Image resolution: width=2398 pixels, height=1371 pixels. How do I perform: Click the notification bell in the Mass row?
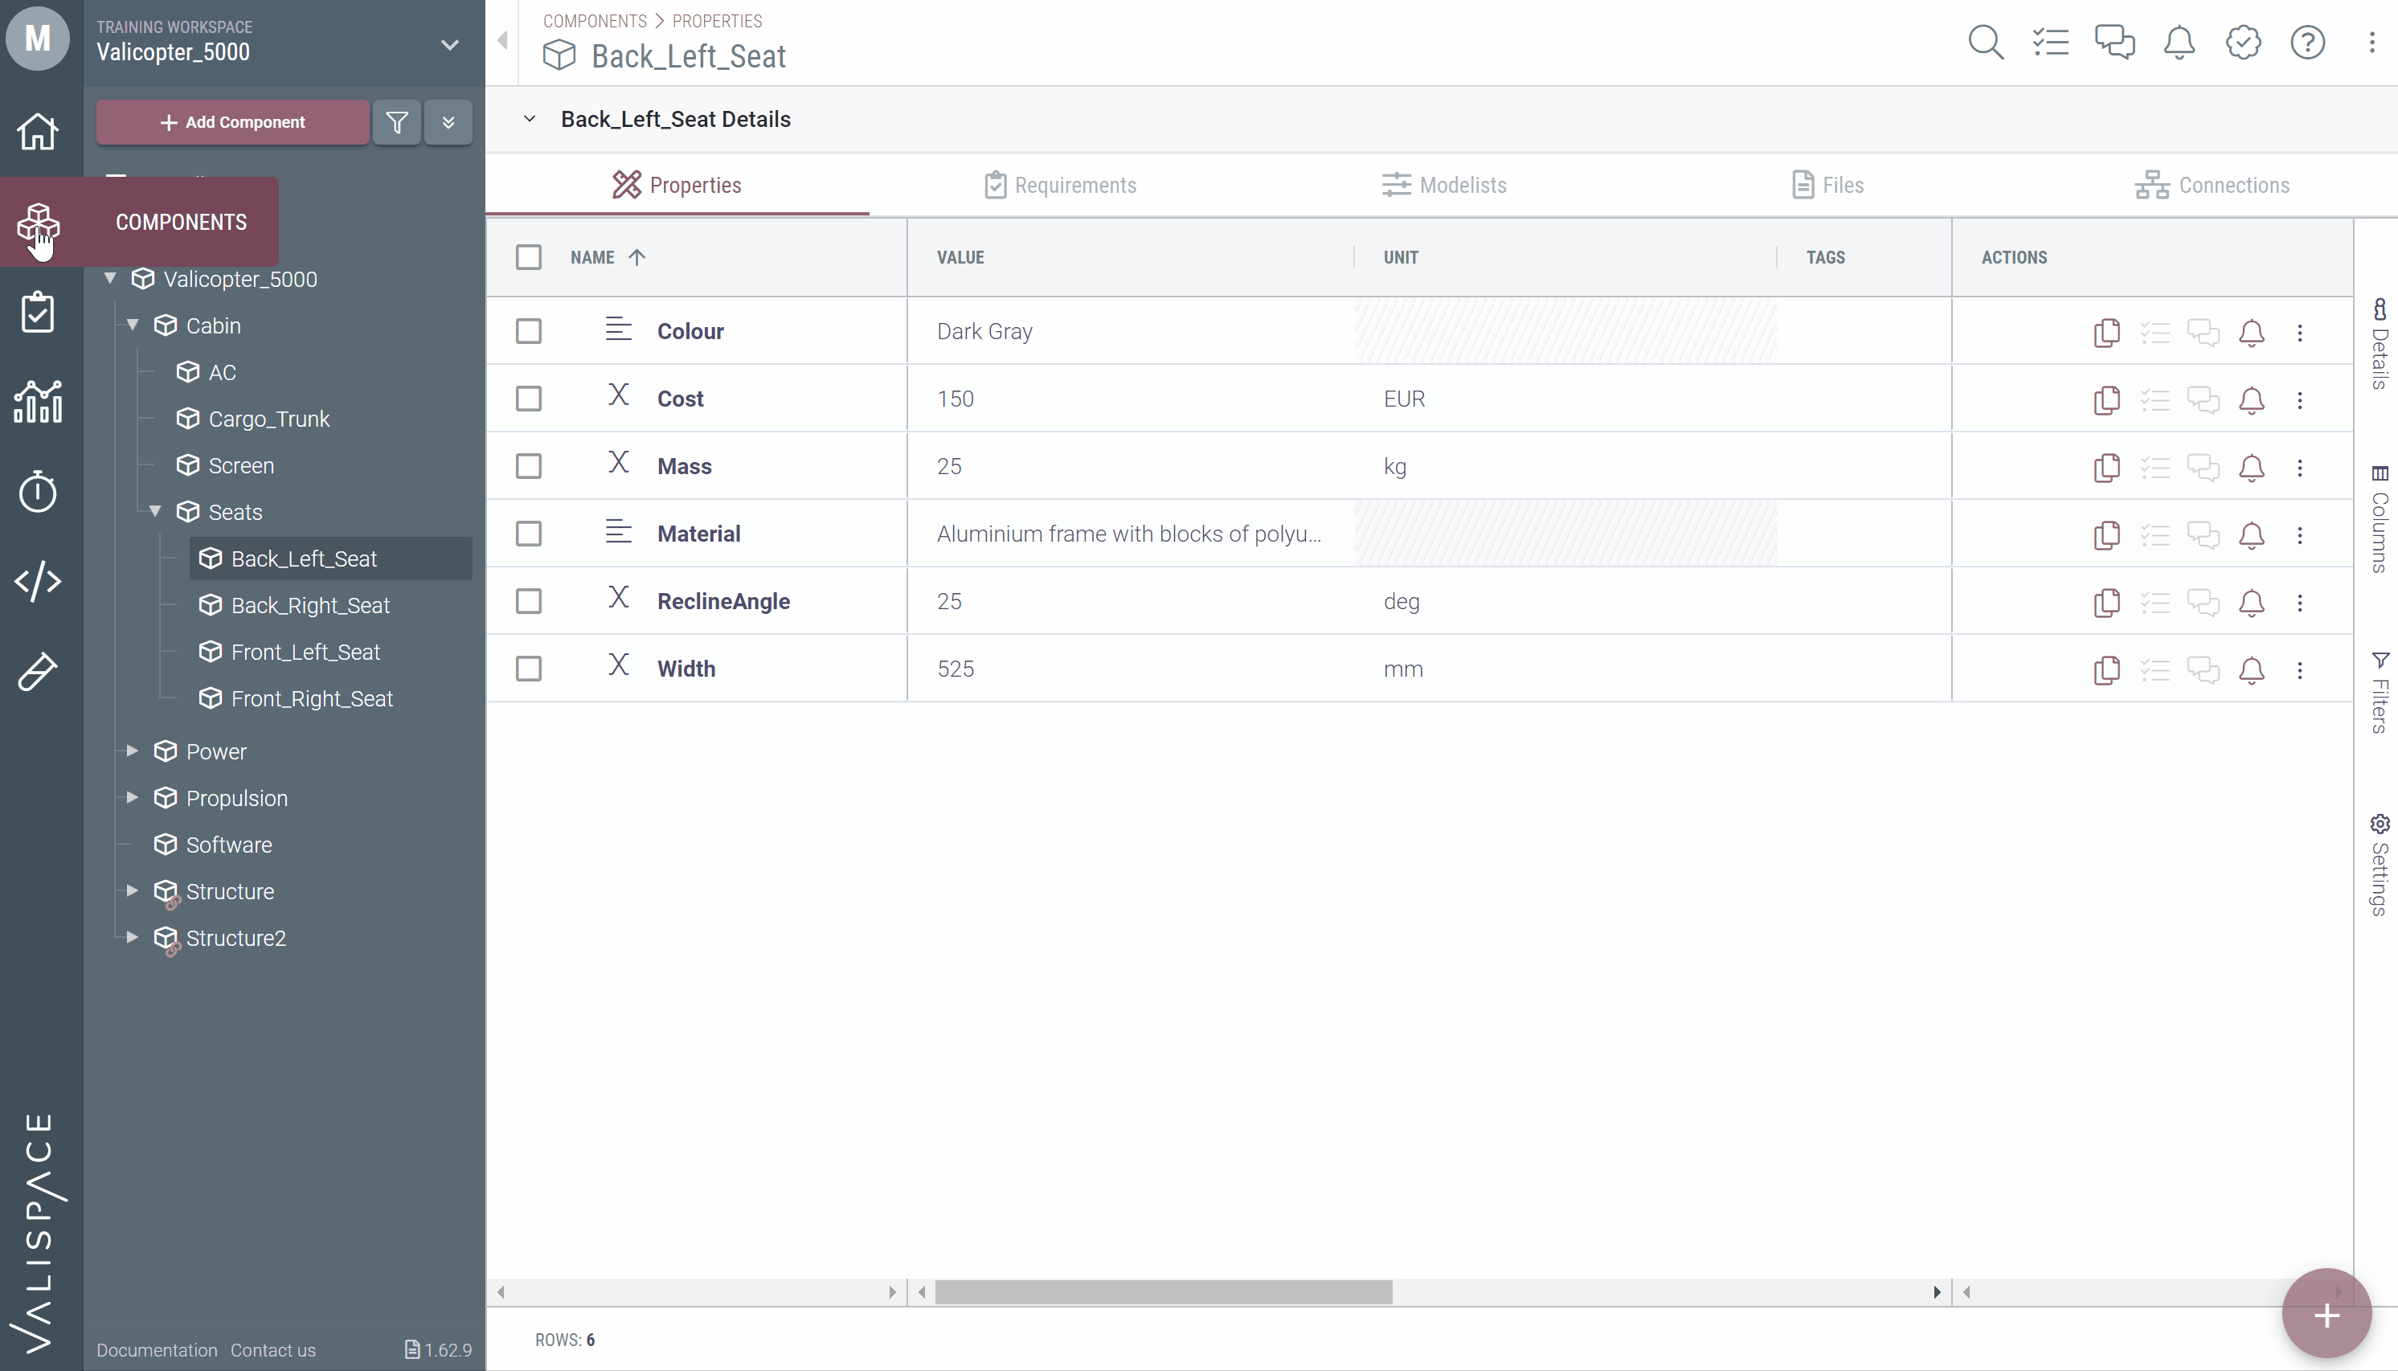coord(2250,468)
